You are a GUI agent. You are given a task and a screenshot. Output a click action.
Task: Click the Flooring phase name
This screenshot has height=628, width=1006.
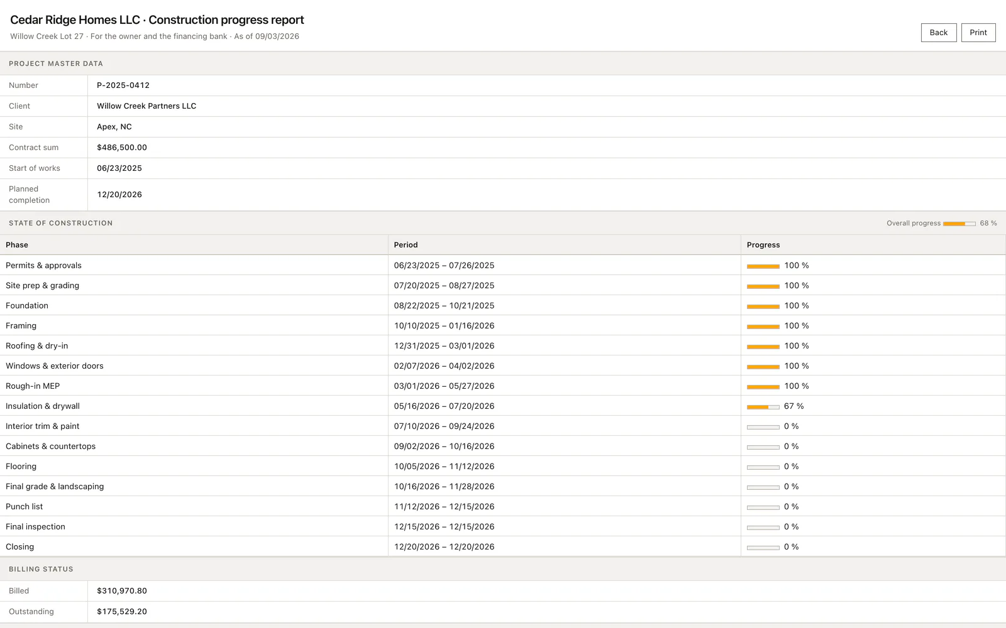21,467
